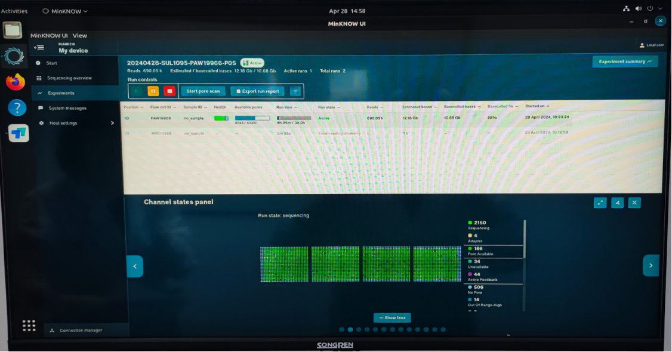This screenshot has width=672, height=352.
Task: Collapse the sidebar with the hamburger icon
Action: (39, 48)
